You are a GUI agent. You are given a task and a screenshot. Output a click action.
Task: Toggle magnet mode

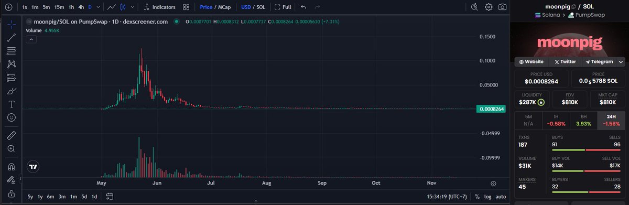pyautogui.click(x=11, y=167)
